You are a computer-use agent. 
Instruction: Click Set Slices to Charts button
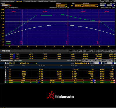point(91,51)
